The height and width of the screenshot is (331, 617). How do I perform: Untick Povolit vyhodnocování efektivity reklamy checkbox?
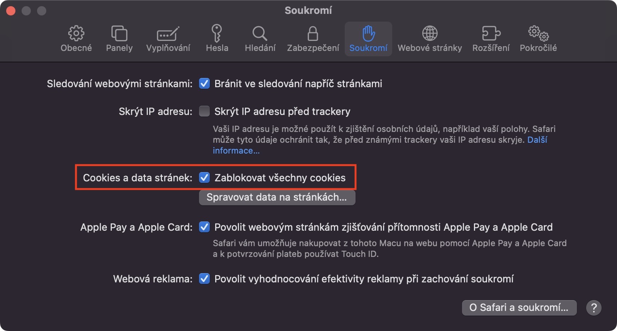204,279
